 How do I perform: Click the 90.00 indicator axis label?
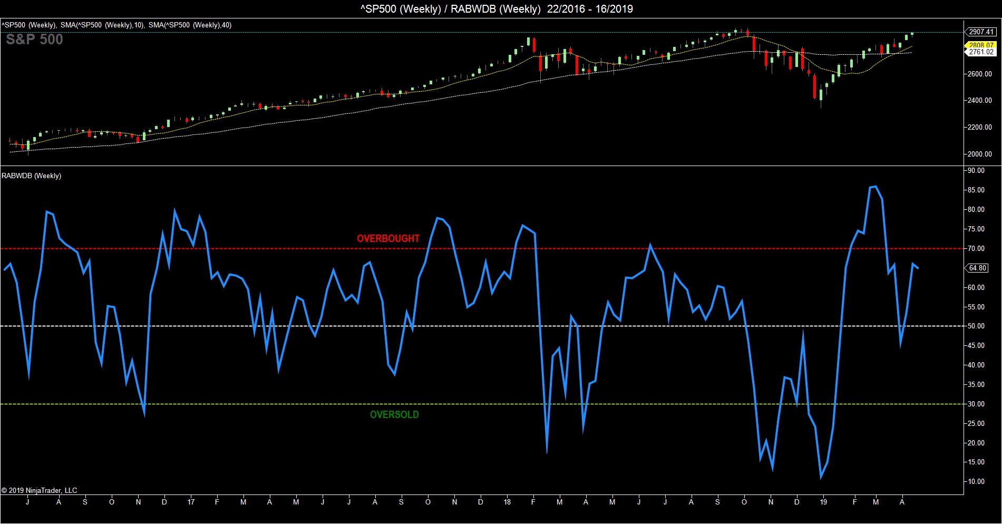pyautogui.click(x=977, y=171)
